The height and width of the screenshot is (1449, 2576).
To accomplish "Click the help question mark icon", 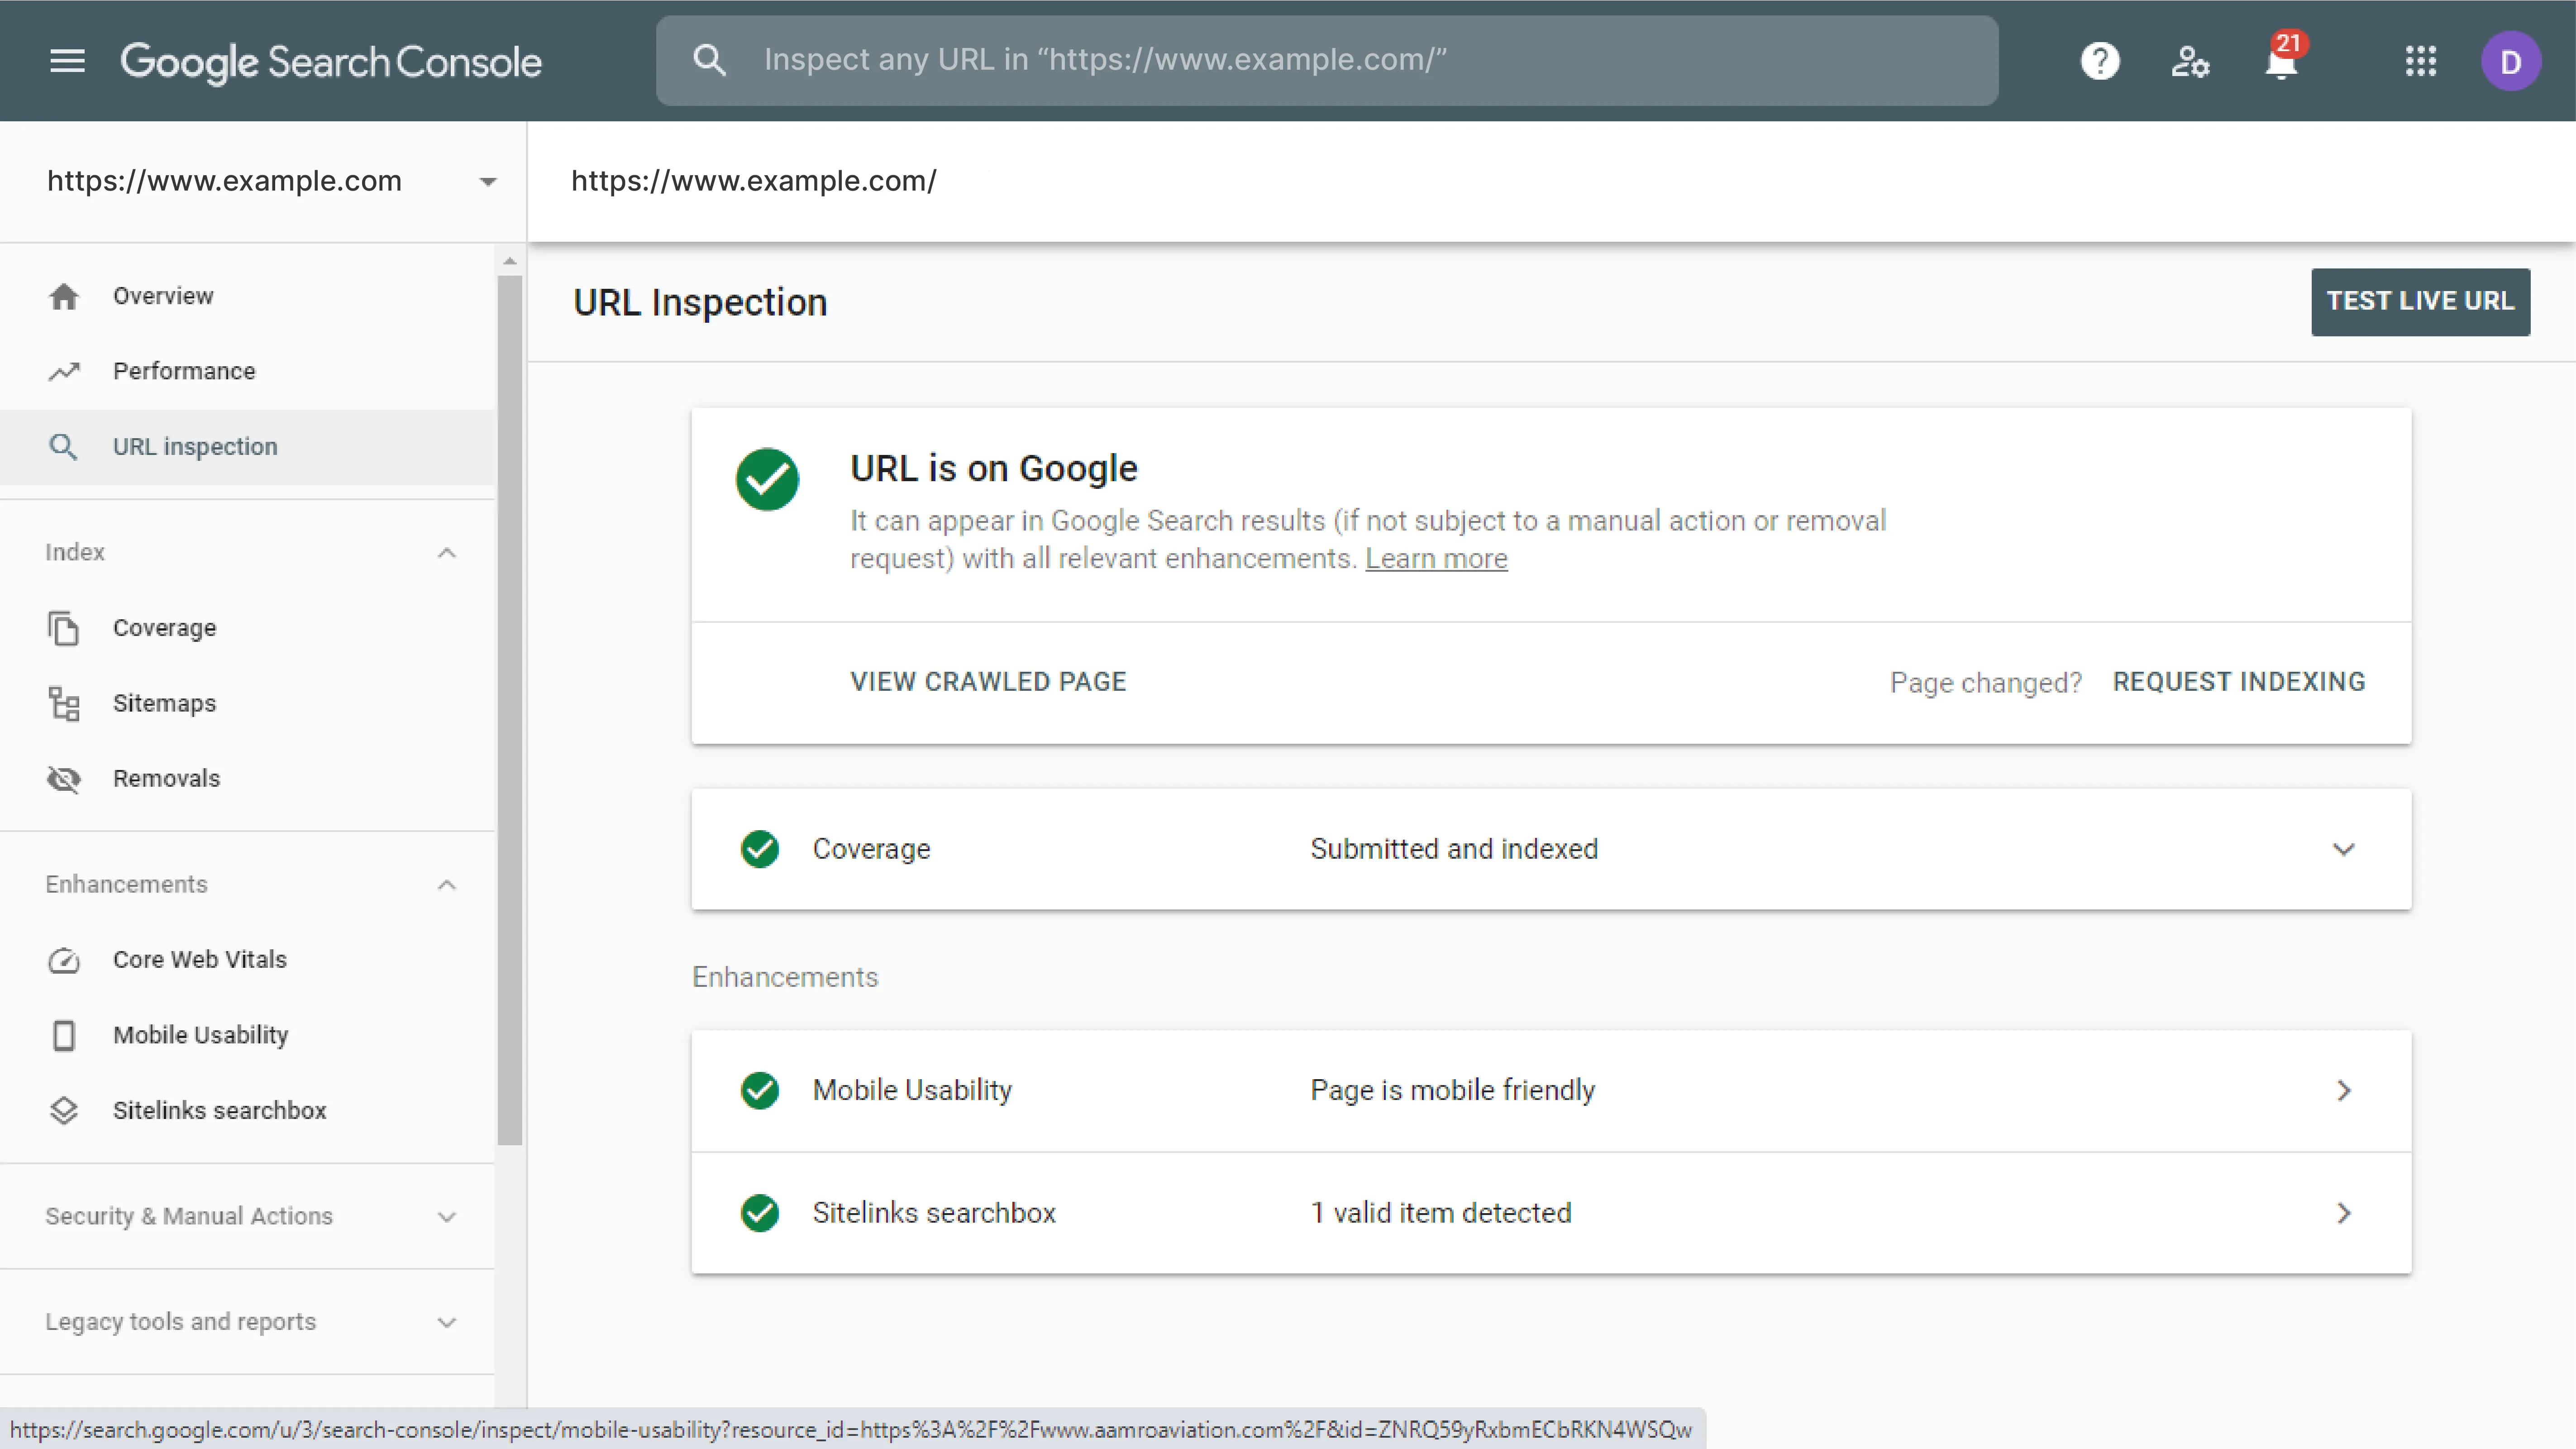I will click(x=2099, y=61).
